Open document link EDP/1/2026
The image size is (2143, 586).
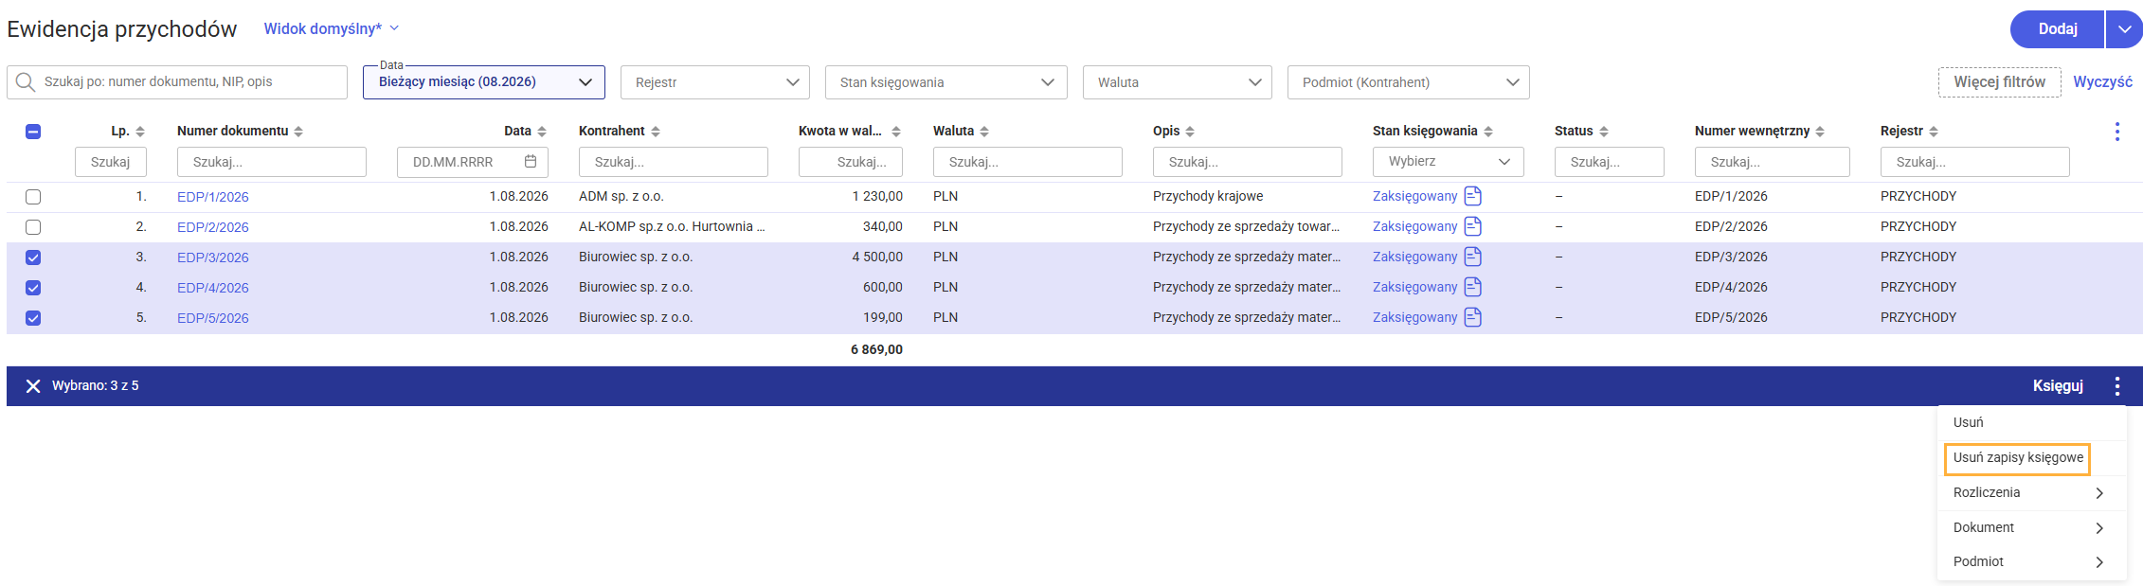(x=213, y=197)
